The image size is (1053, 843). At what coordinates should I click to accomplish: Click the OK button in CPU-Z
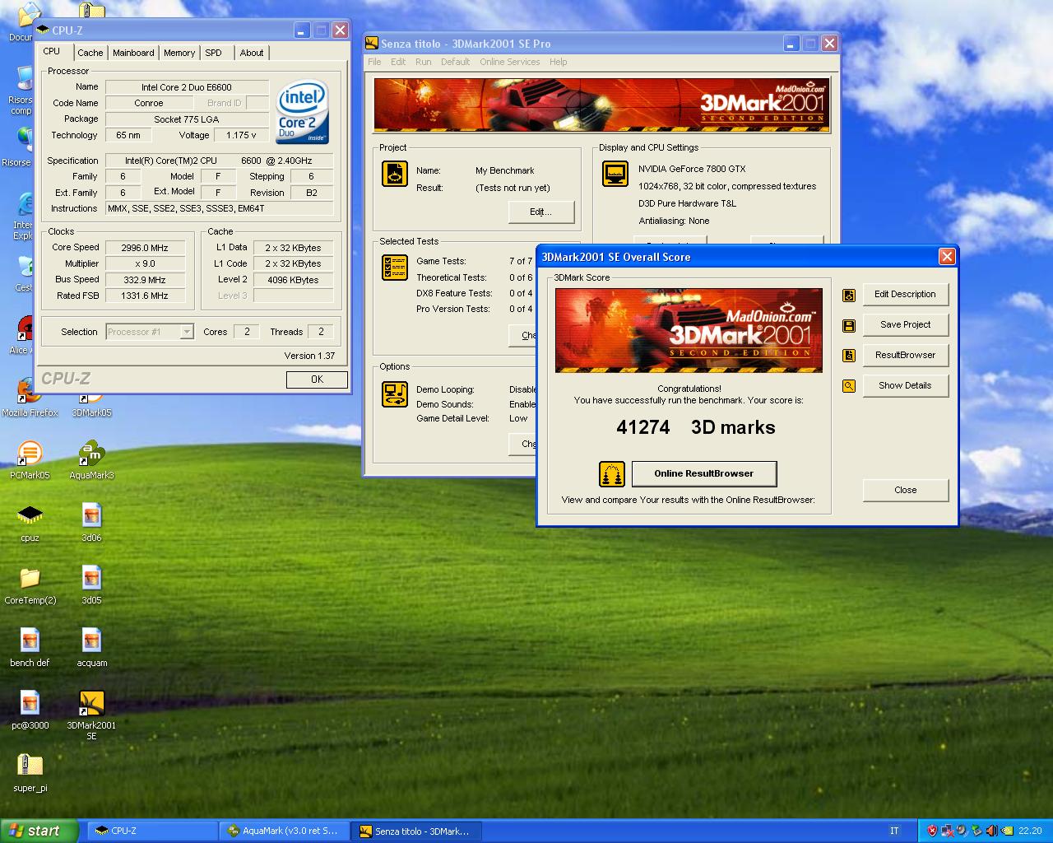pos(317,380)
